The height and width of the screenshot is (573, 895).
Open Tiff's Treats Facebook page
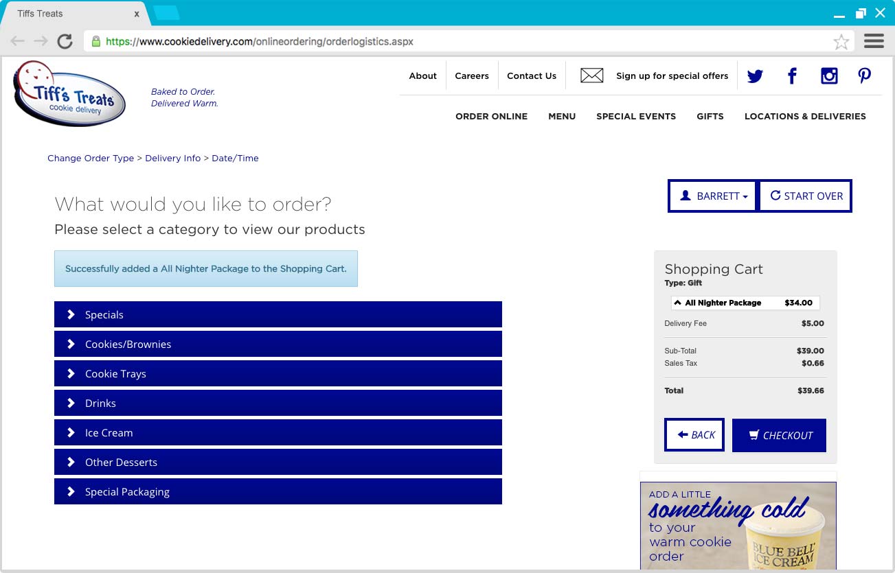point(792,76)
